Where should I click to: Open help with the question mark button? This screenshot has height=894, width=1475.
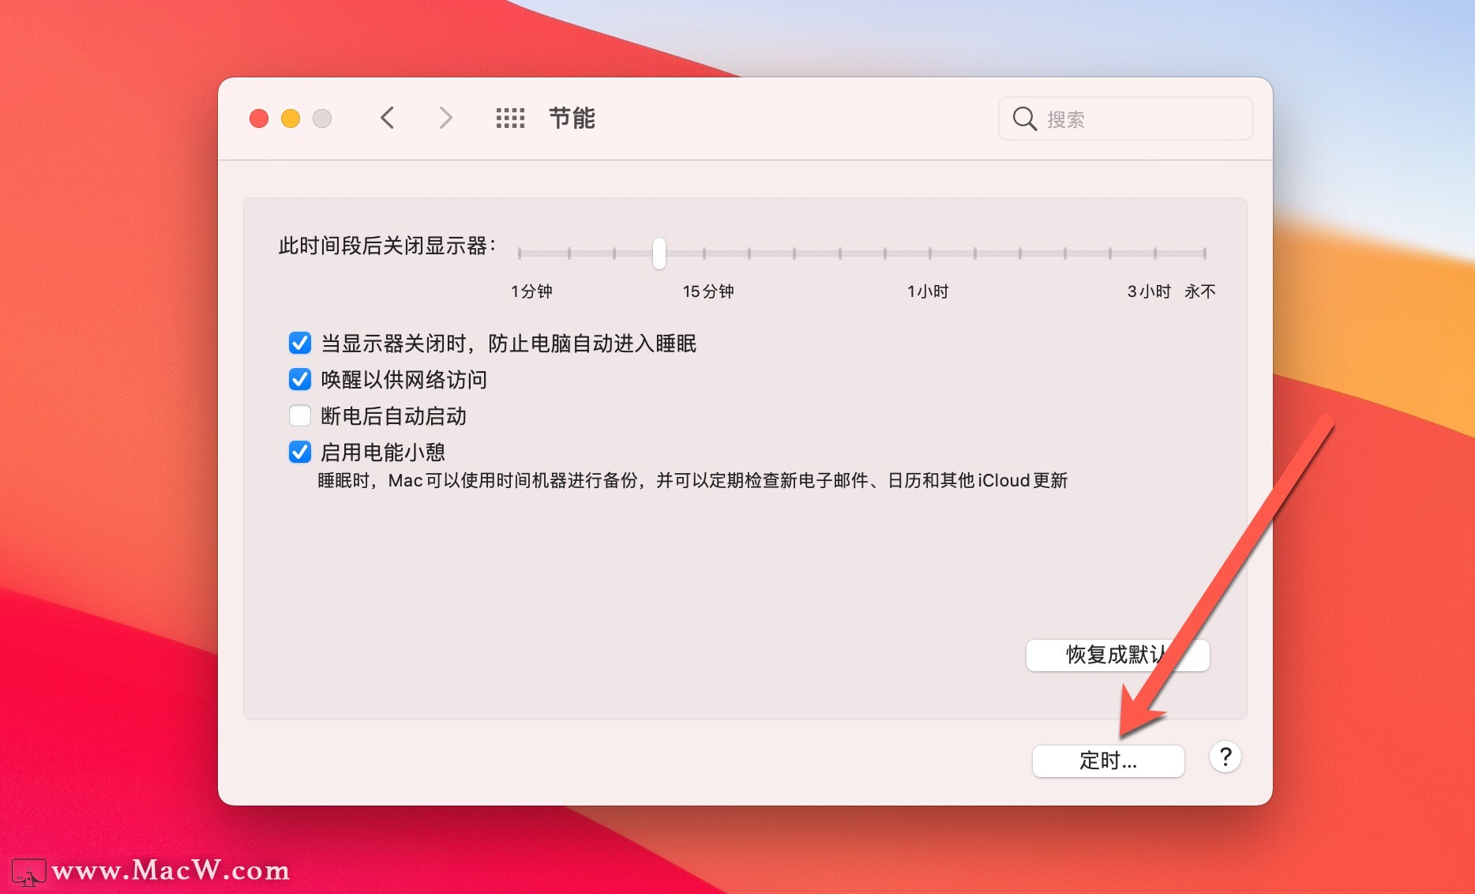(x=1225, y=757)
